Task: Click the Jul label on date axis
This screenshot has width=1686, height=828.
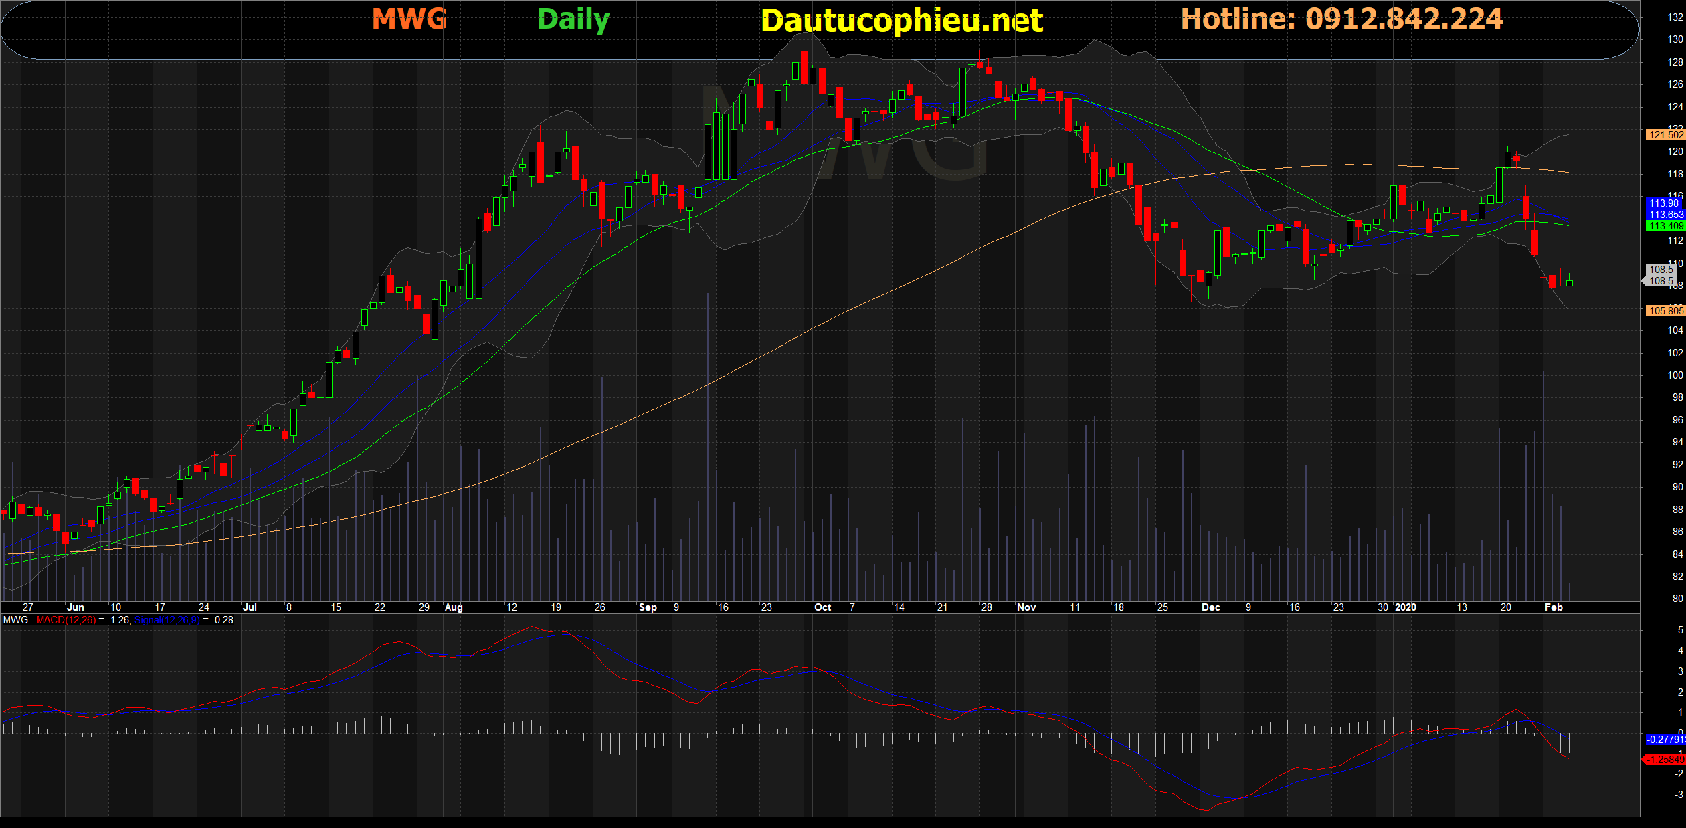Action: tap(250, 607)
